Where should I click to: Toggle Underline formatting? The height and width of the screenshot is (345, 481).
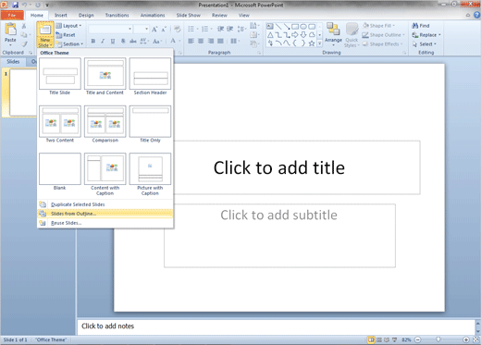tap(113, 41)
